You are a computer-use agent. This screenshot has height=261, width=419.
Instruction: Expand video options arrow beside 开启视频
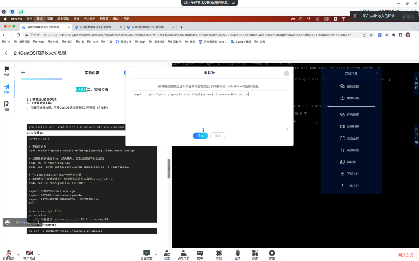coord(39,255)
